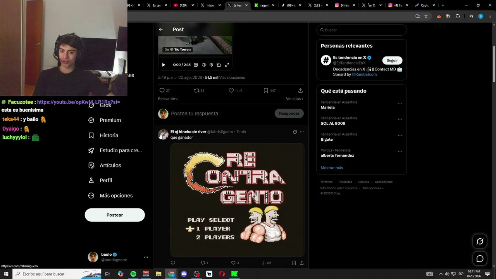Screen dimensions: 496x279
Task: Follow Es tendencia en X
Action: point(392,60)
